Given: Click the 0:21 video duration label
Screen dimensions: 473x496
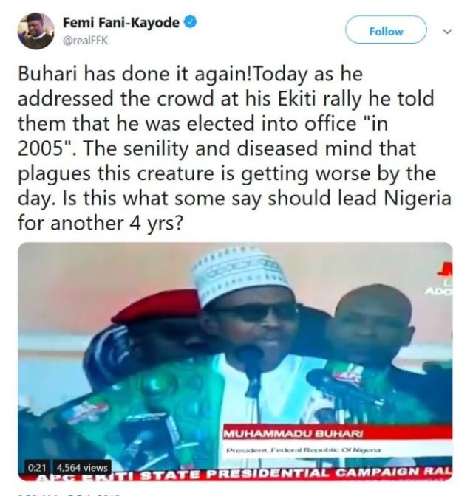Looking at the screenshot, I should (x=36, y=467).
